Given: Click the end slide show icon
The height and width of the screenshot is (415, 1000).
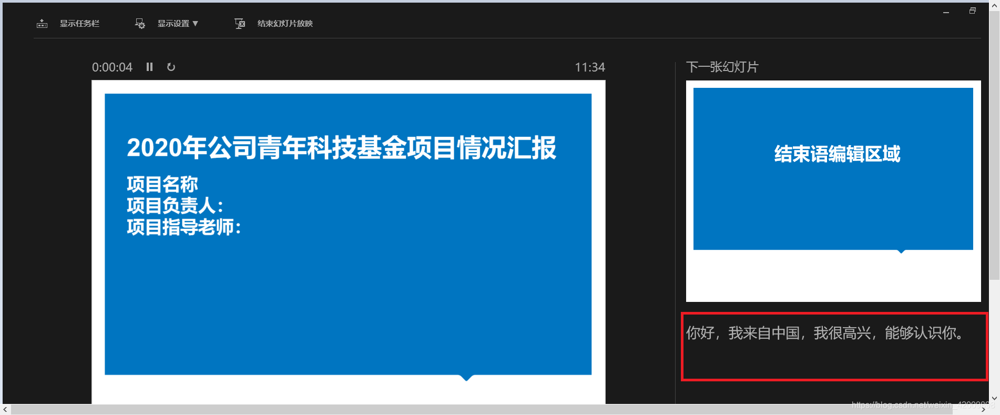Looking at the screenshot, I should tap(240, 24).
